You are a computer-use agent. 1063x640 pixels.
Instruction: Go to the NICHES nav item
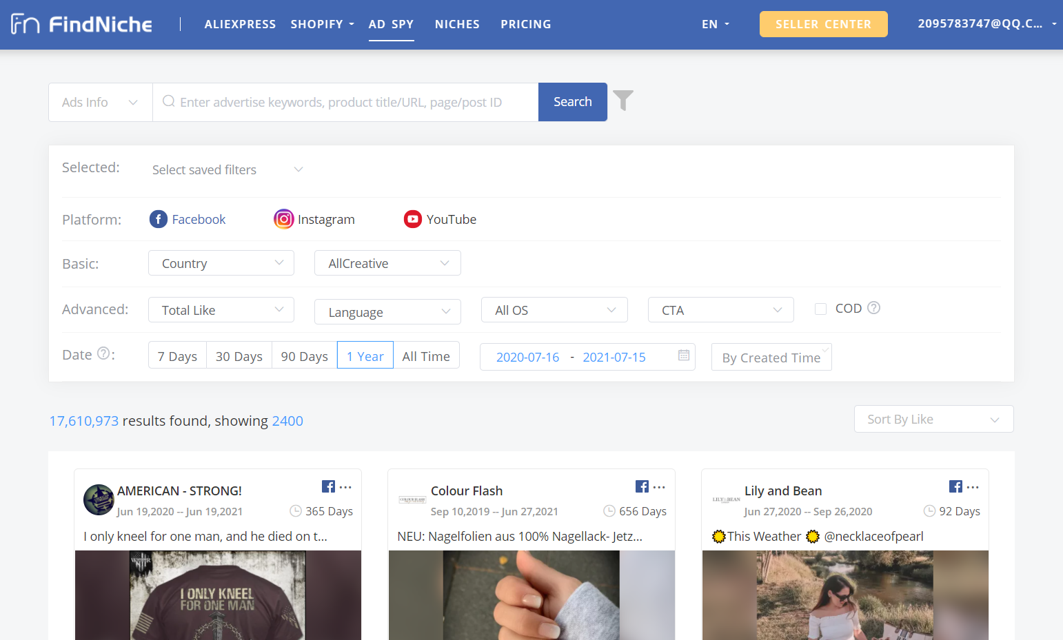click(x=457, y=24)
